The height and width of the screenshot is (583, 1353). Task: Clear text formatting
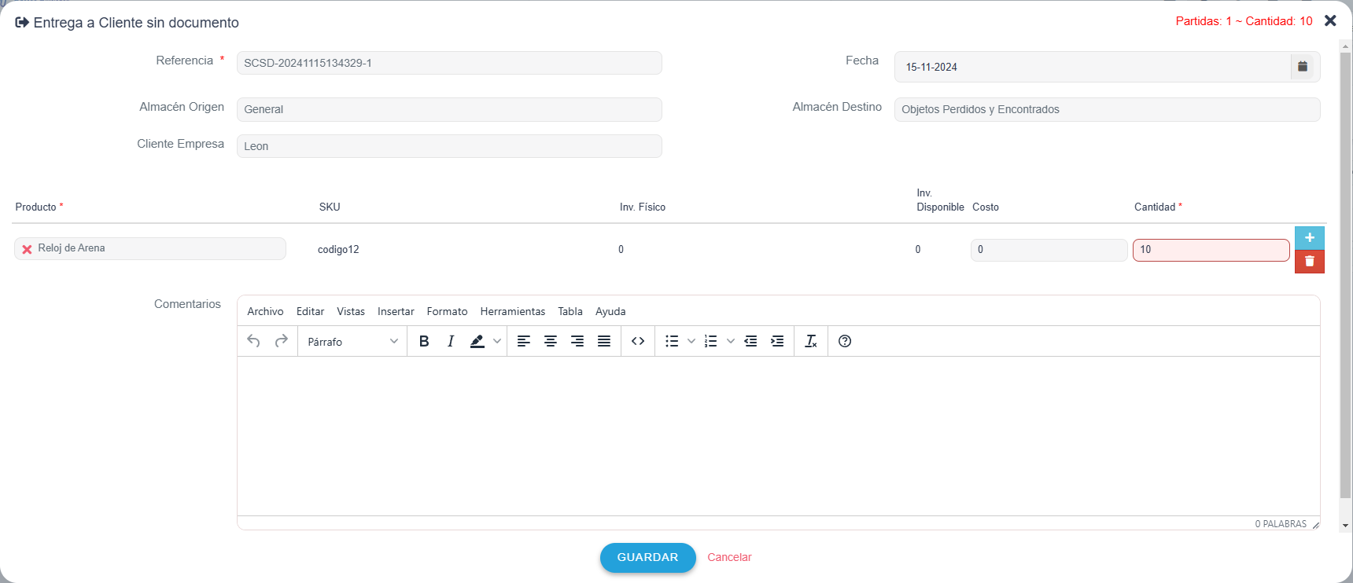[x=811, y=341]
